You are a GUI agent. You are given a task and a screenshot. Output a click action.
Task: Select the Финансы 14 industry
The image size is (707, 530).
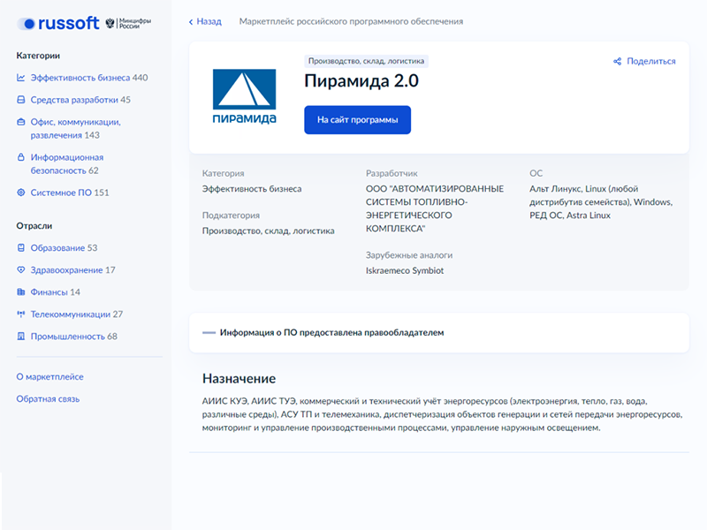pyautogui.click(x=56, y=292)
